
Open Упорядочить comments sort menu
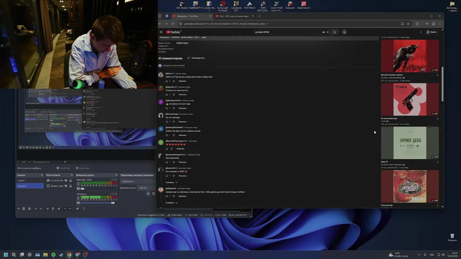[196, 58]
